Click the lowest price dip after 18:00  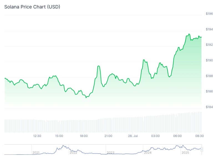point(86,98)
